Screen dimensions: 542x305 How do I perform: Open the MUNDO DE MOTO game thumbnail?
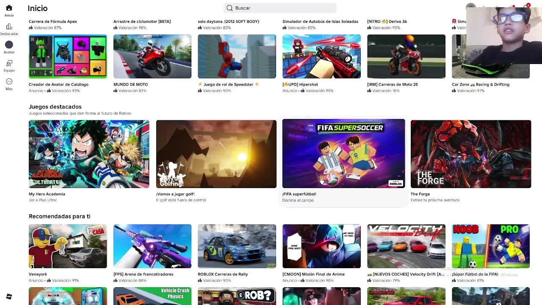point(152,56)
